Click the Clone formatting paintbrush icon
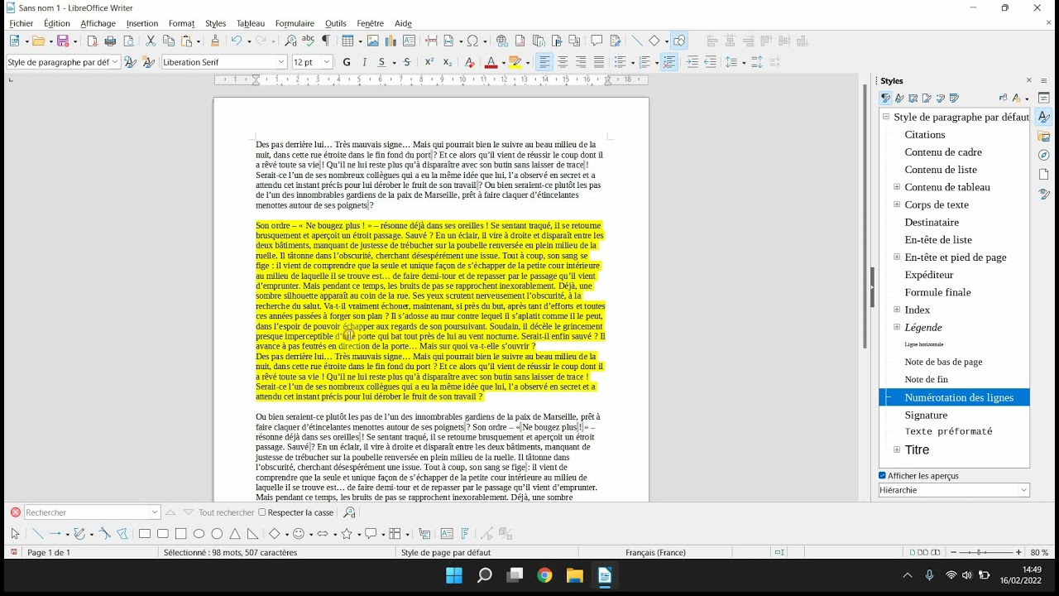 coord(215,41)
